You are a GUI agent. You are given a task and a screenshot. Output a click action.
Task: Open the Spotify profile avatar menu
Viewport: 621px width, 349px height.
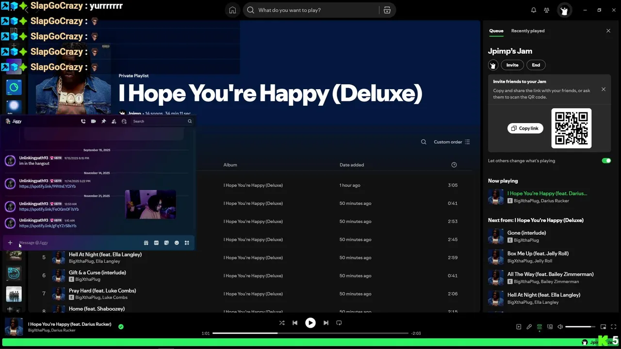[564, 10]
